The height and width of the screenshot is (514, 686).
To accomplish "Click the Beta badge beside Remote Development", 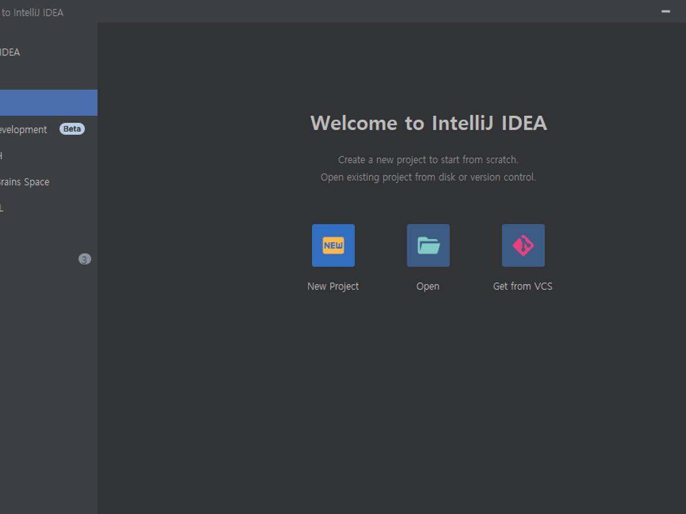I will click(72, 129).
